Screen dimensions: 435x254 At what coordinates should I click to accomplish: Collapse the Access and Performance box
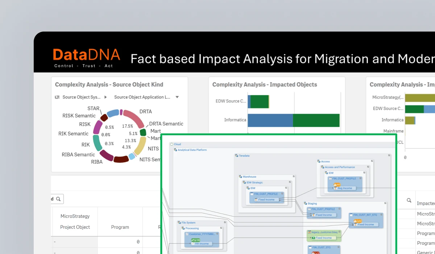click(368, 167)
